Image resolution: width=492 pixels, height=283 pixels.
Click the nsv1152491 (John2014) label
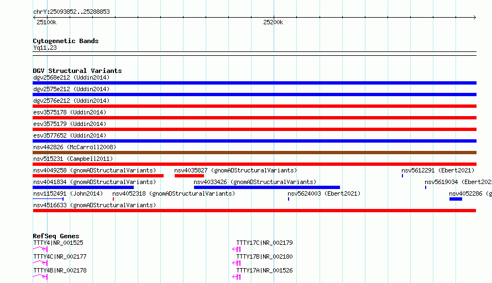[x=68, y=193]
